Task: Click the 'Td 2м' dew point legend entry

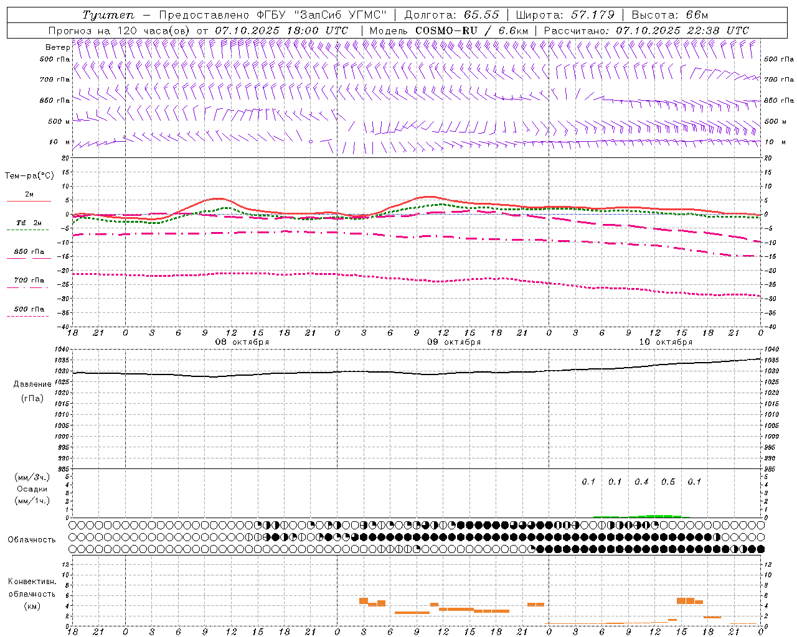Action: click(29, 223)
